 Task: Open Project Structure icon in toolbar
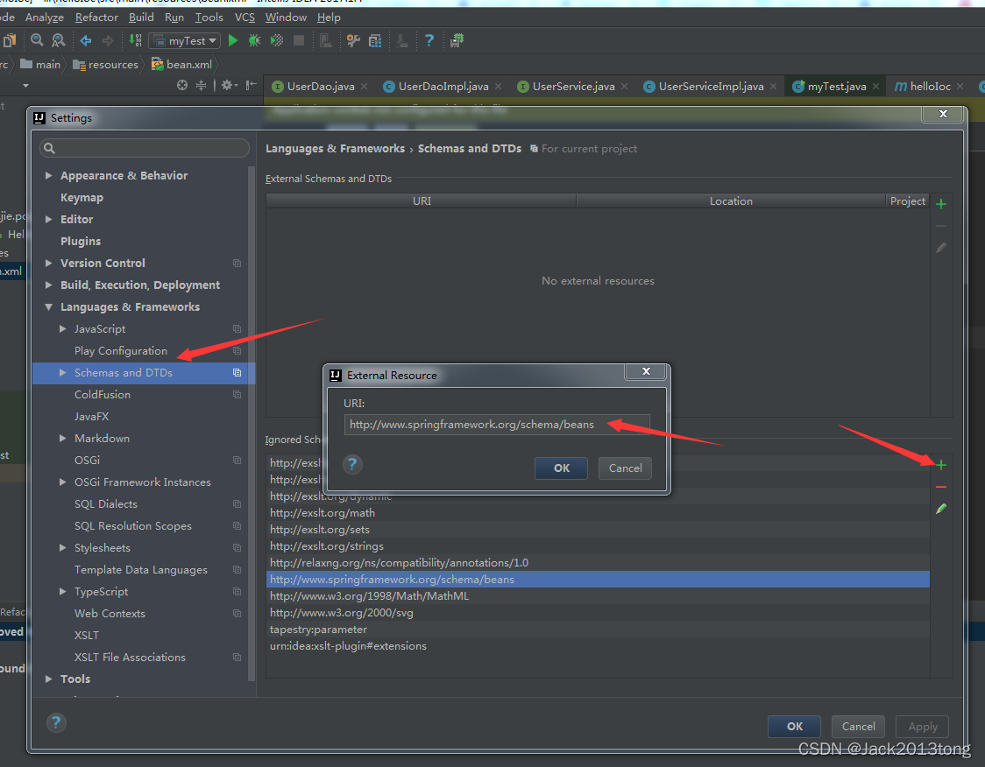375,41
